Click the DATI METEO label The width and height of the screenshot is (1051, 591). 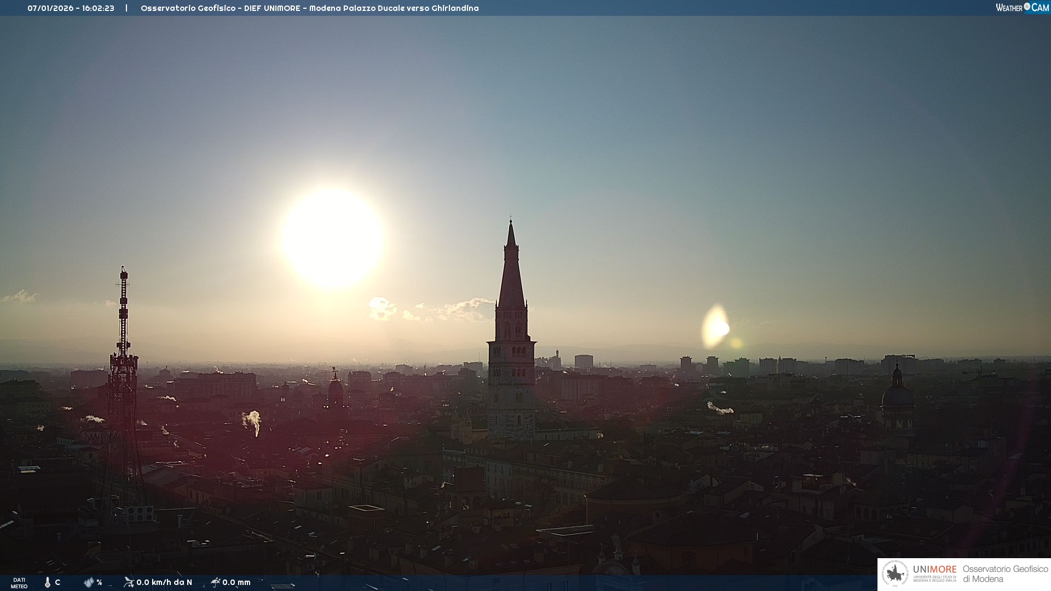point(19,583)
